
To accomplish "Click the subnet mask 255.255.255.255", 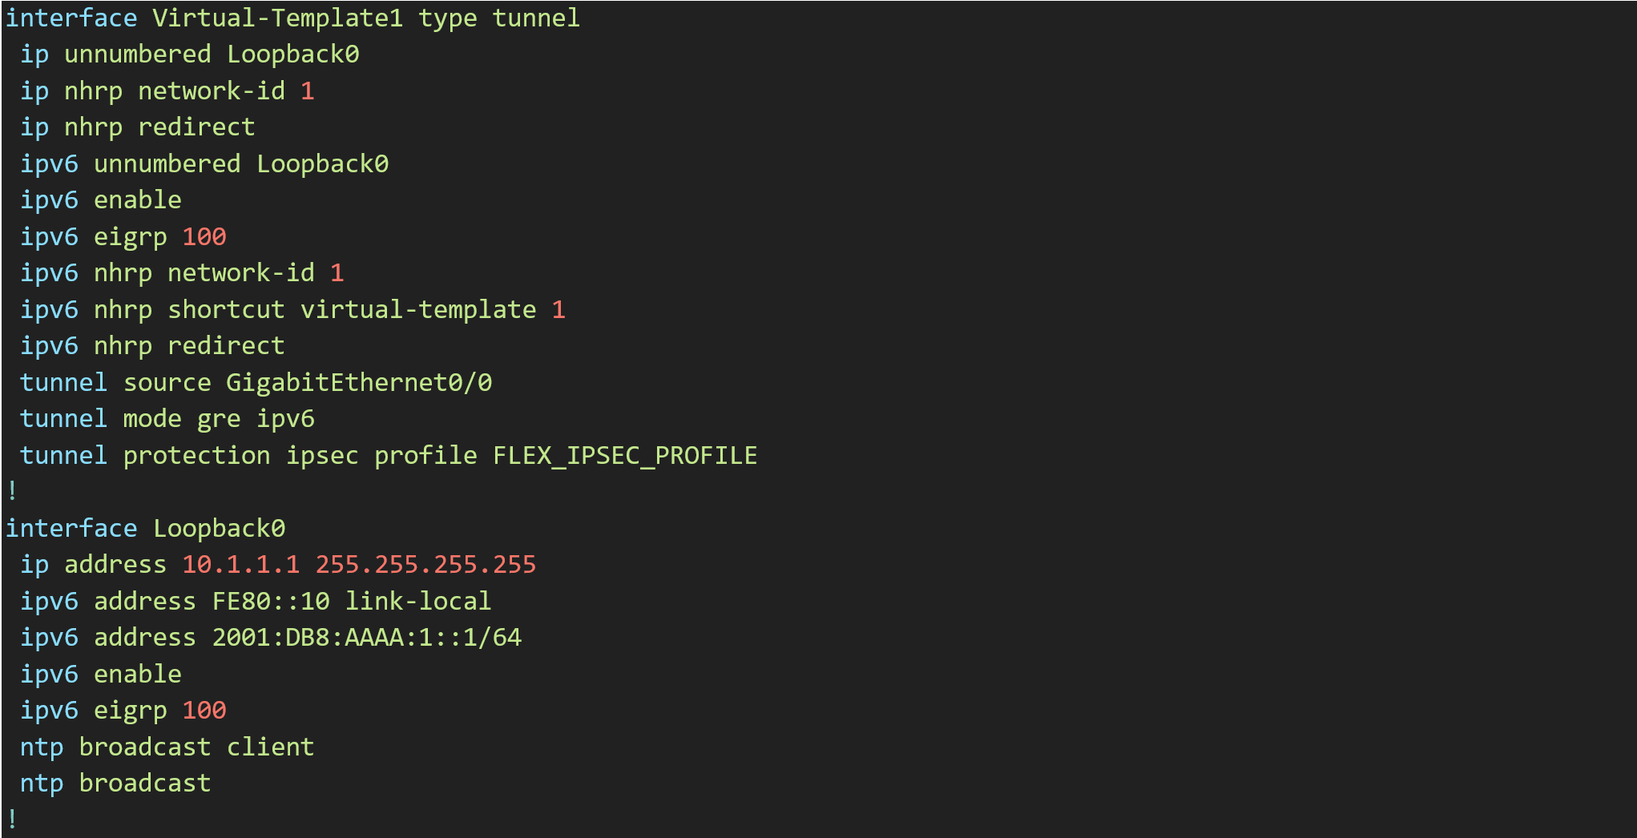I will [425, 565].
